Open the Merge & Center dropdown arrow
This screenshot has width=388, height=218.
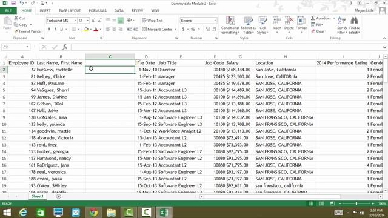click(175, 30)
